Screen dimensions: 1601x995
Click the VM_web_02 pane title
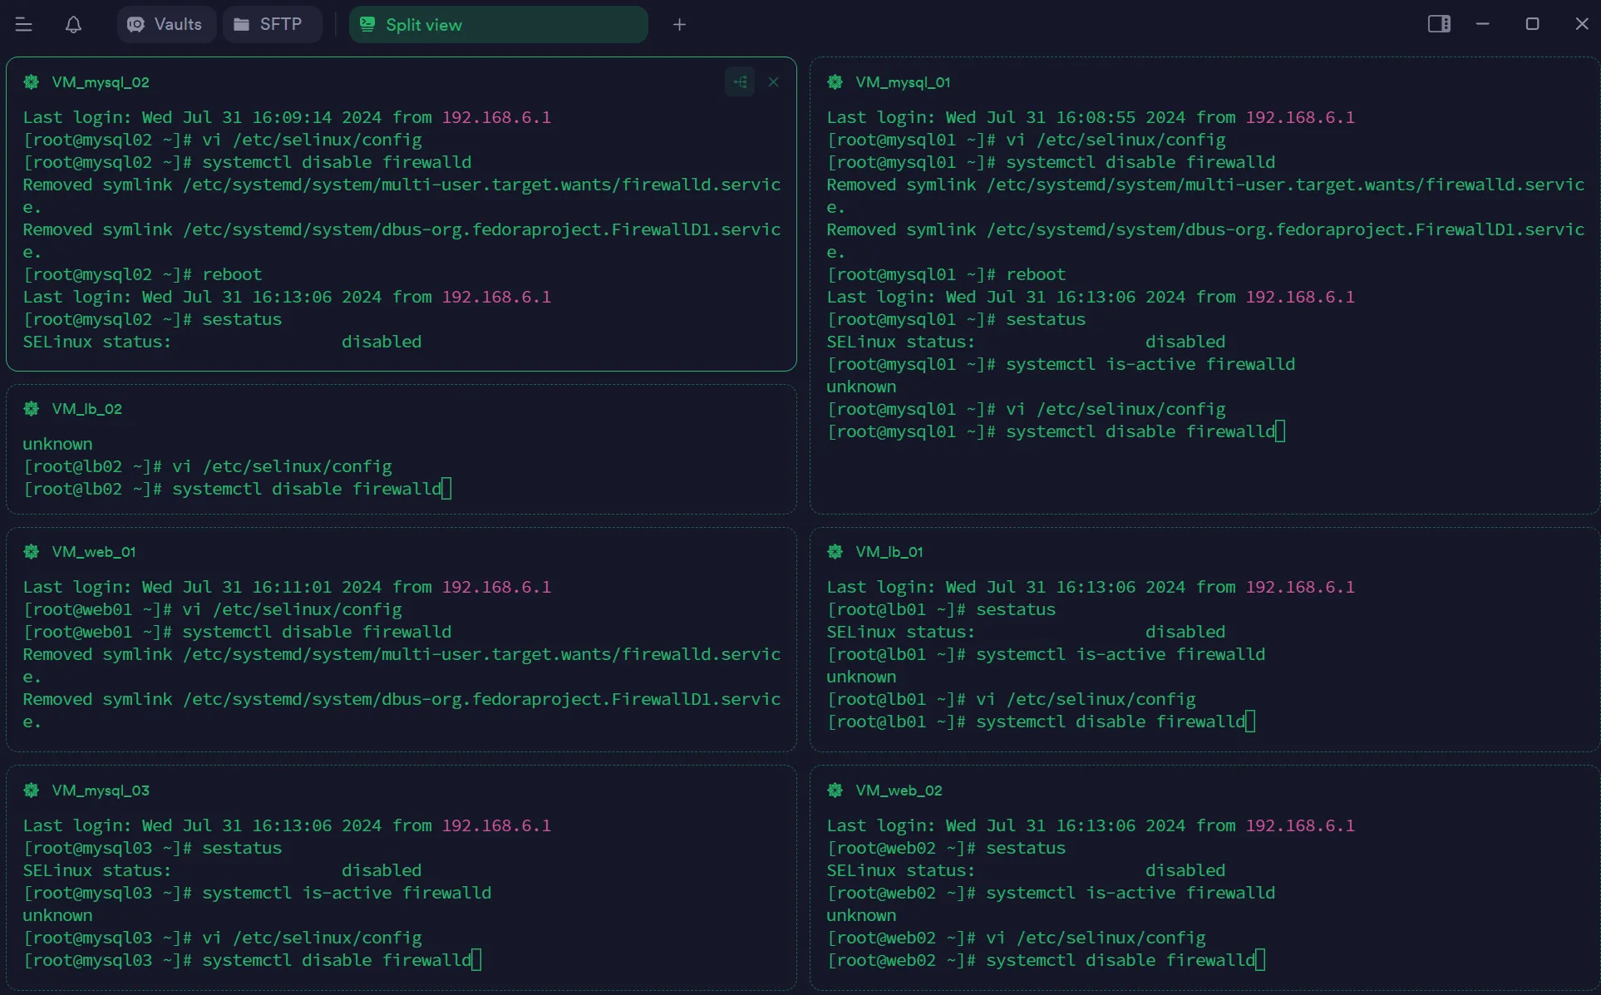[899, 791]
